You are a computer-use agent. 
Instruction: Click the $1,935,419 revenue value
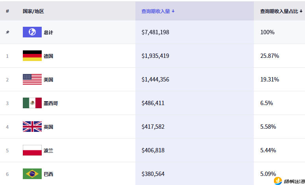click(155, 56)
